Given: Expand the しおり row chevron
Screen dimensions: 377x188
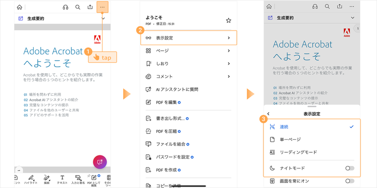Looking at the screenshot, I should click(229, 64).
